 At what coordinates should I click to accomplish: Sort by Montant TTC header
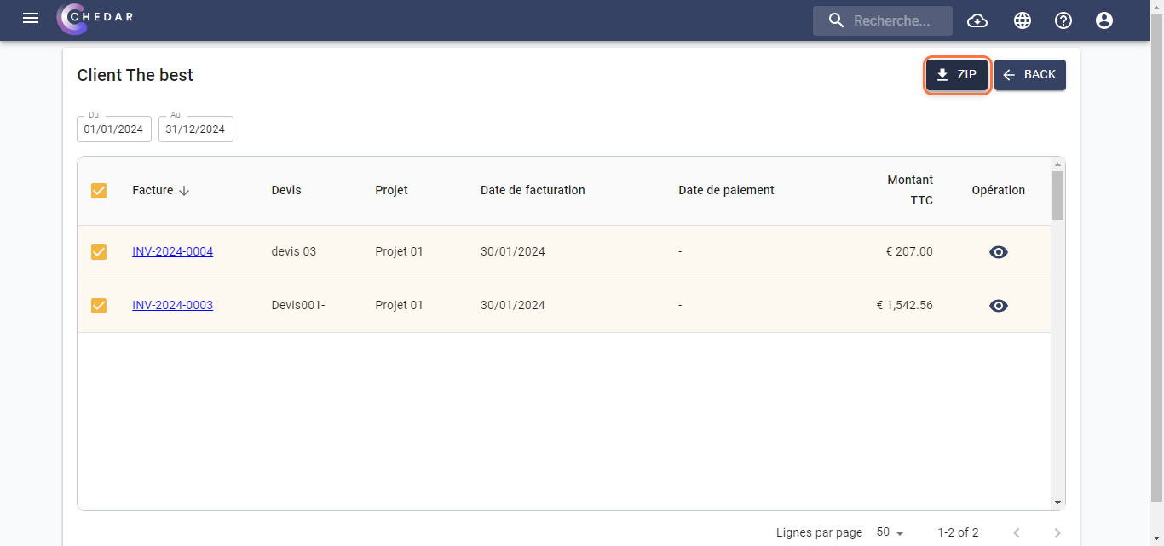[x=910, y=191]
